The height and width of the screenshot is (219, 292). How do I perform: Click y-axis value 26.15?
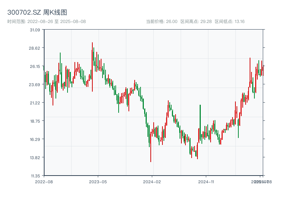(35, 66)
